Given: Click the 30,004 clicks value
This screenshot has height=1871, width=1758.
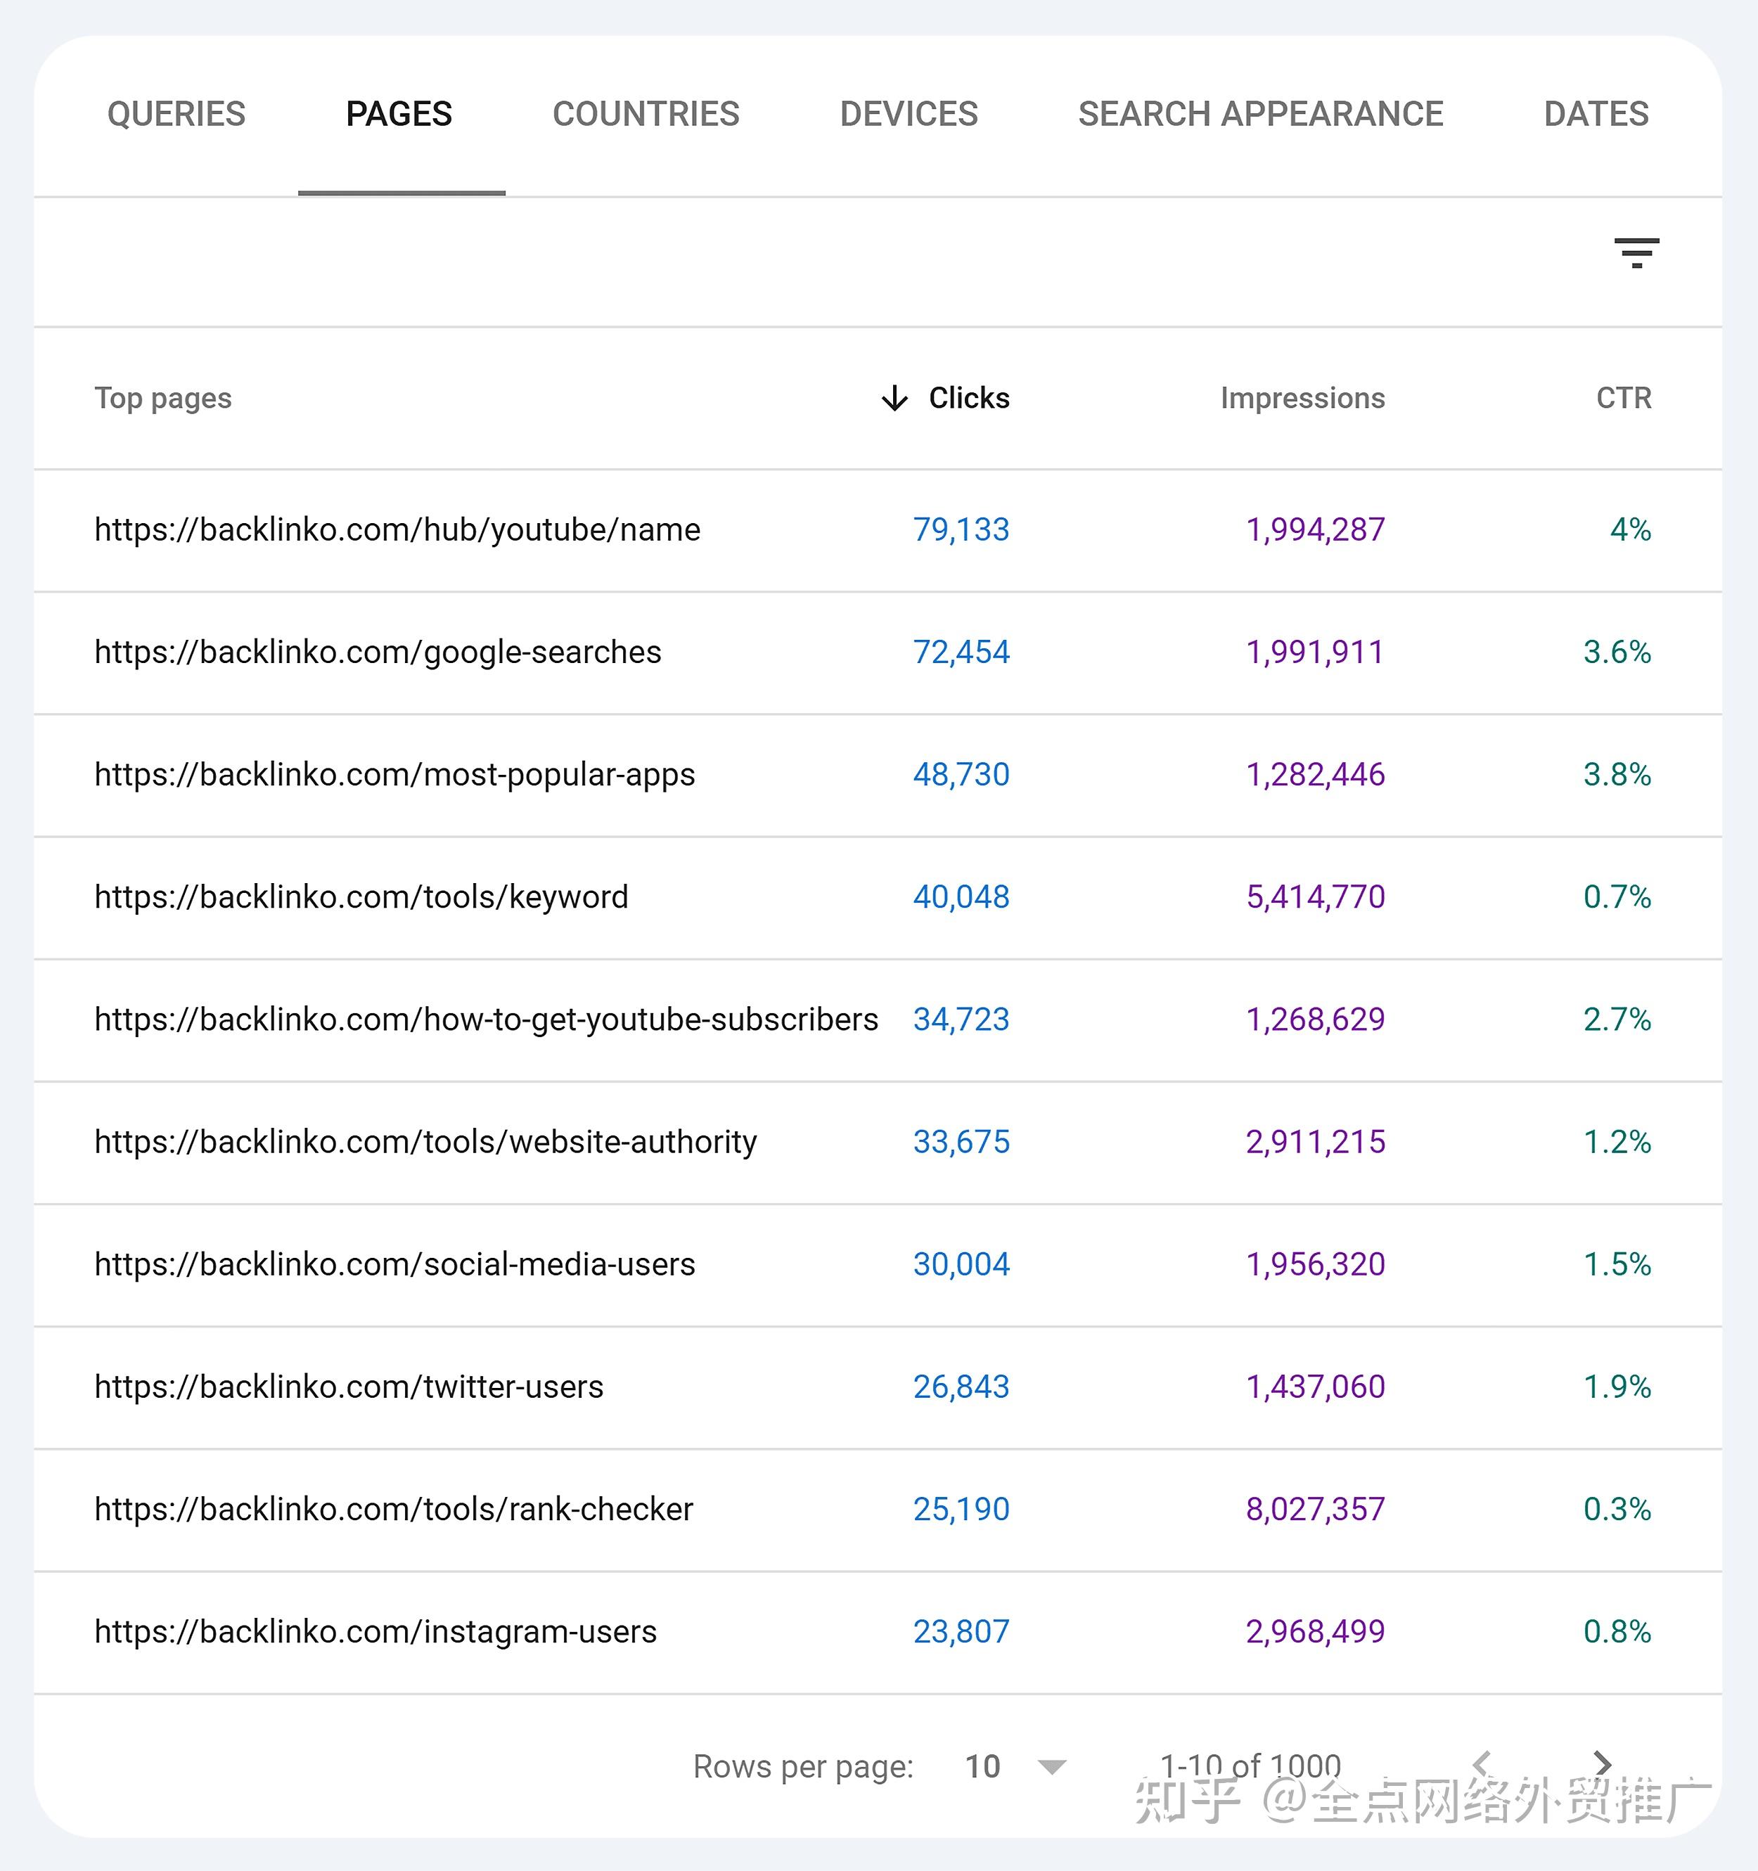Looking at the screenshot, I should pyautogui.click(x=961, y=1264).
